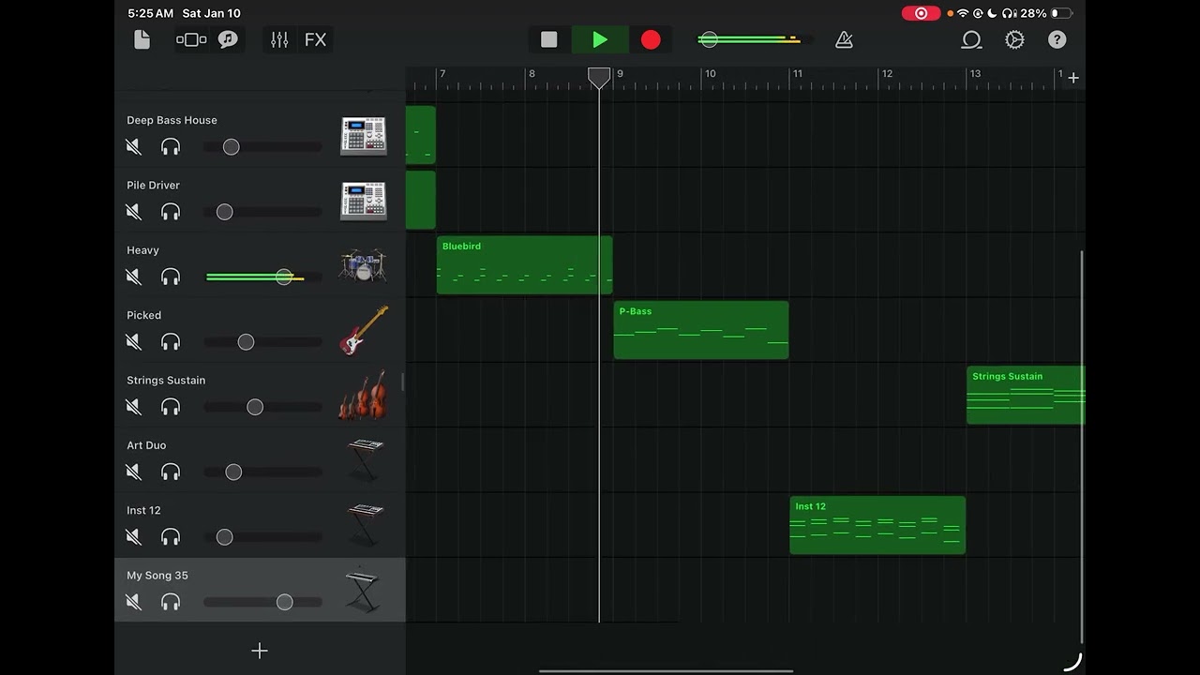Image resolution: width=1200 pixels, height=675 pixels.
Task: Solo the Pile Driver track
Action: pyautogui.click(x=171, y=212)
